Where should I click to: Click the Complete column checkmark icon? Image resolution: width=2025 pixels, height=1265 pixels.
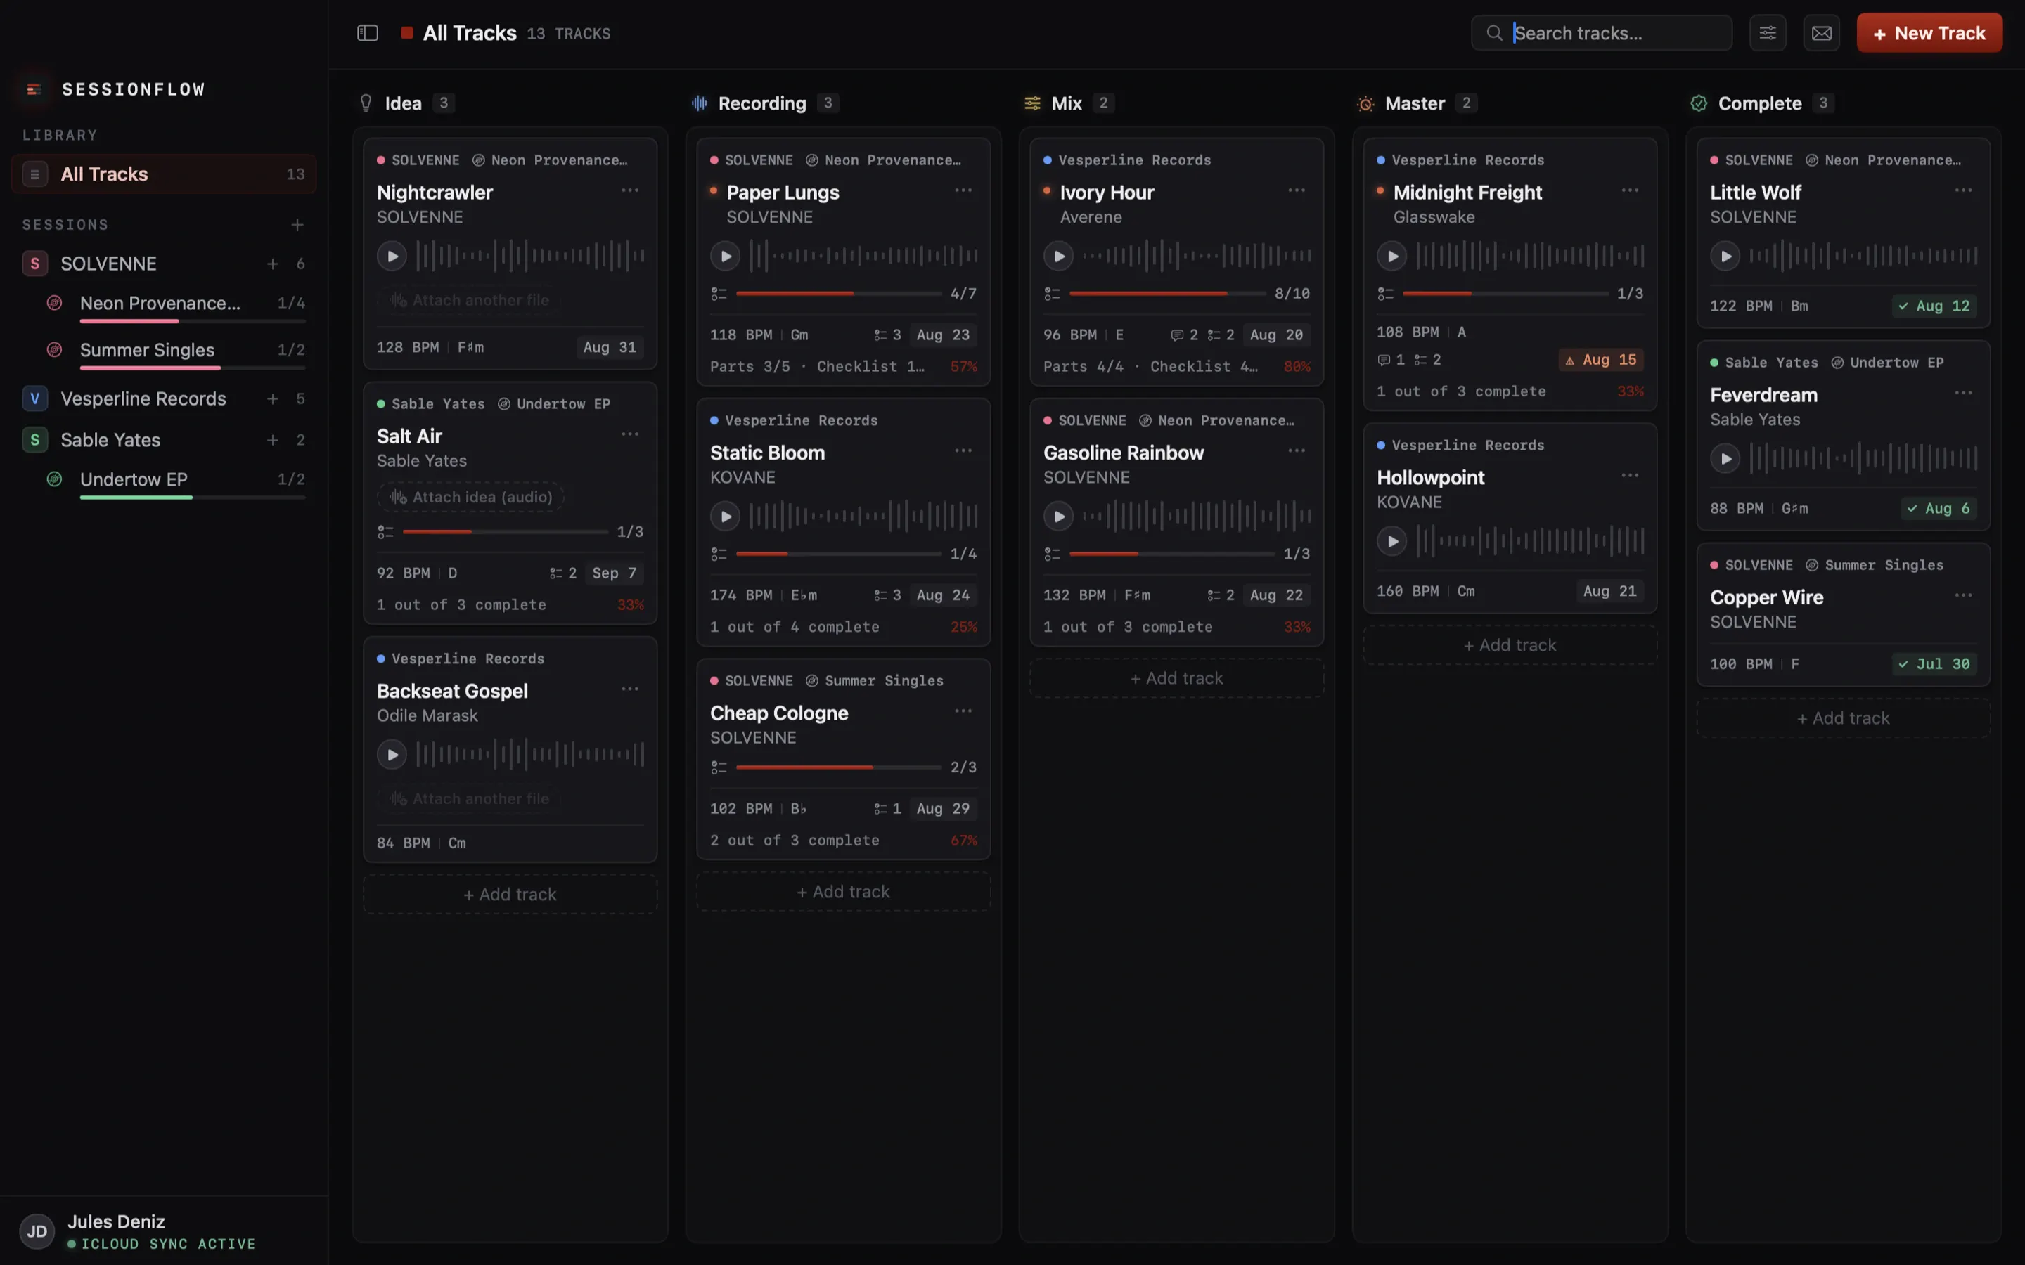pos(1698,103)
